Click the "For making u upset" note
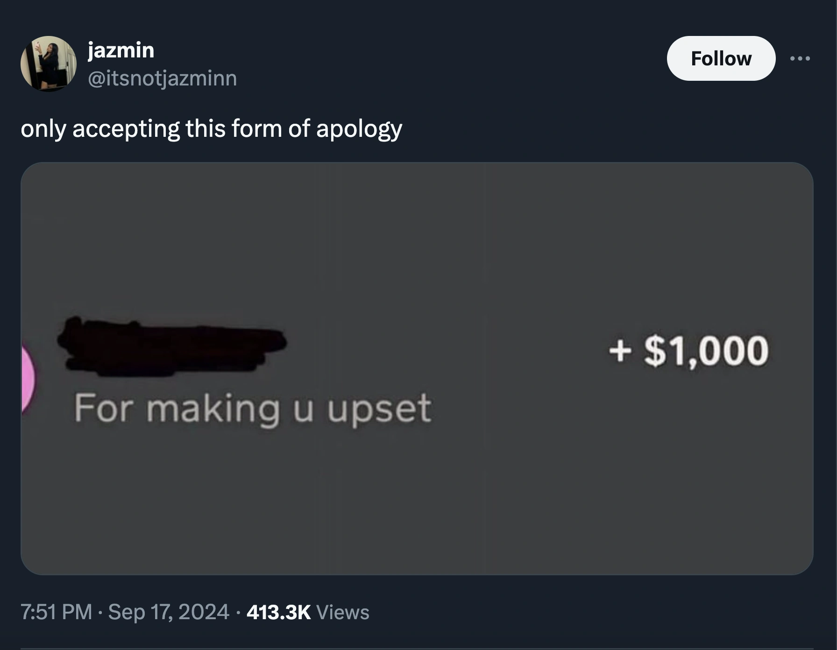 pyautogui.click(x=252, y=409)
